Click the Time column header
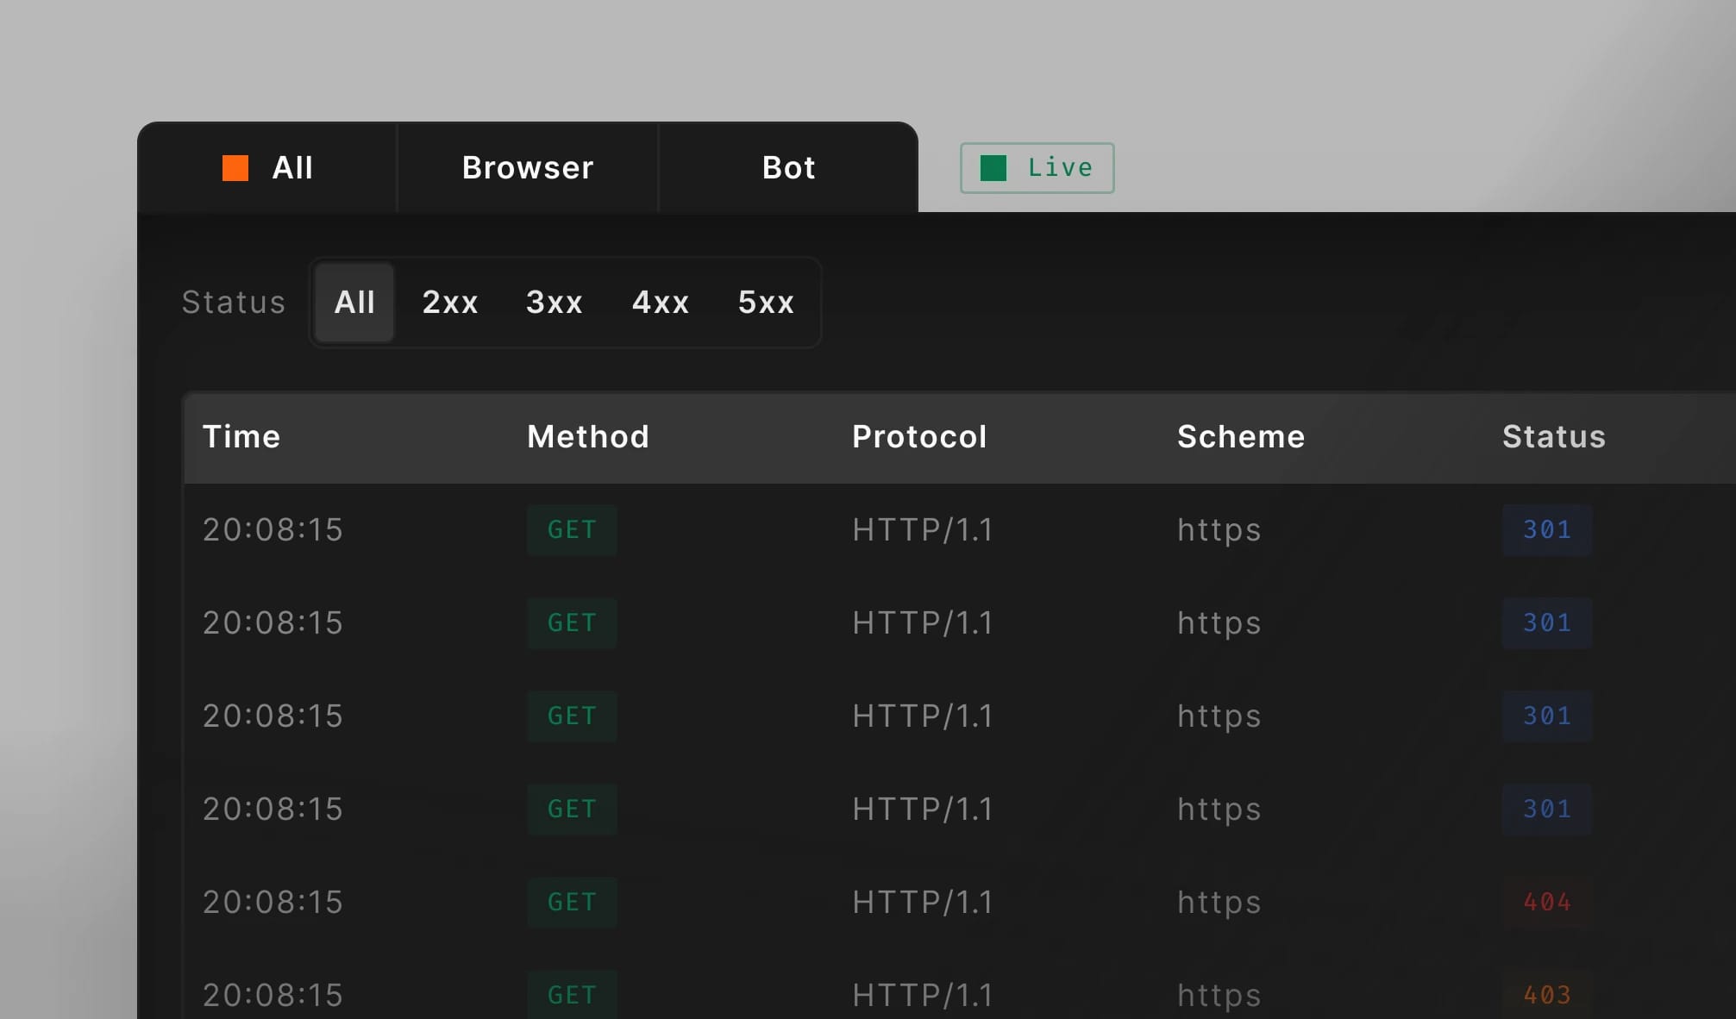This screenshot has height=1019, width=1736. [x=241, y=437]
